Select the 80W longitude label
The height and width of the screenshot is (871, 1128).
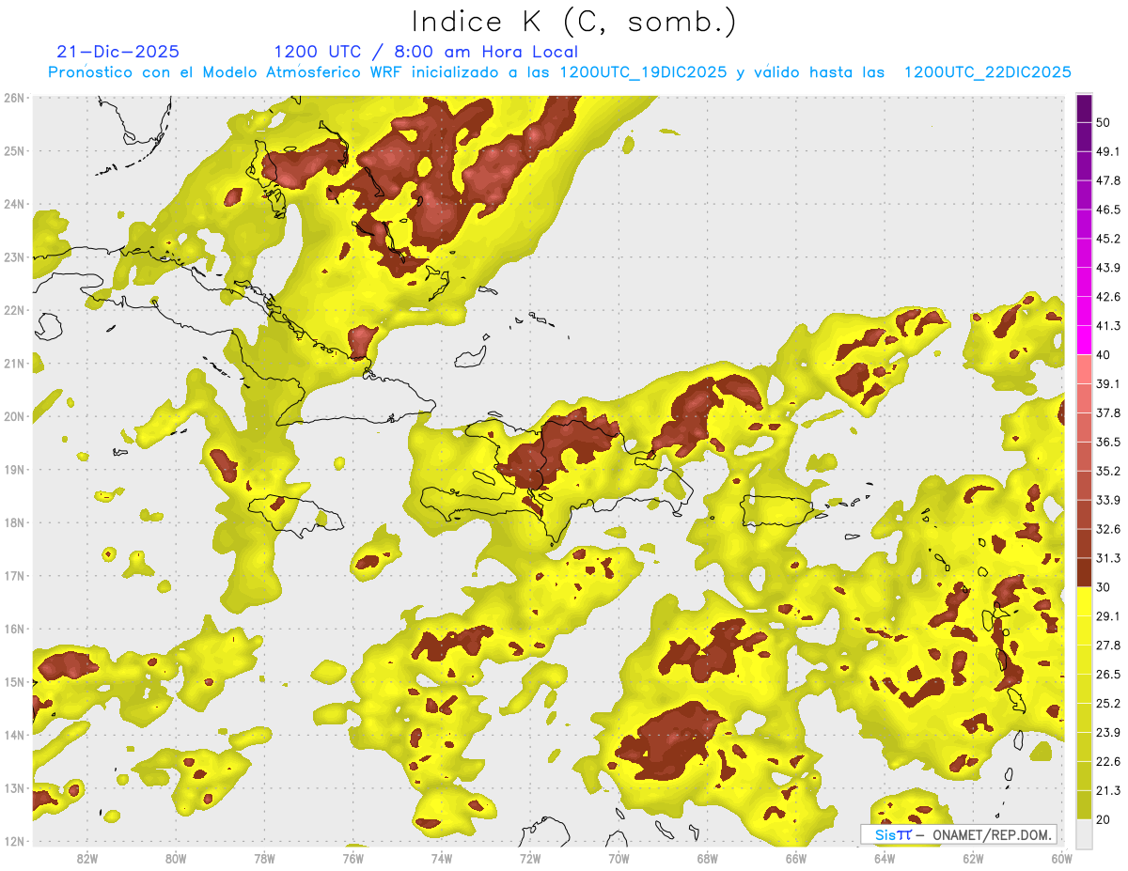click(x=175, y=858)
